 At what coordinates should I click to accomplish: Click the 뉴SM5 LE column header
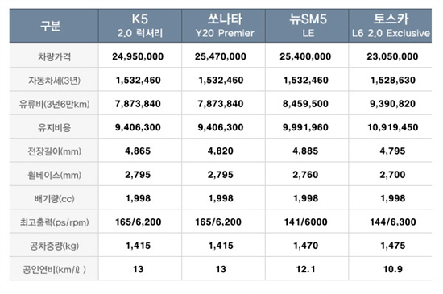click(x=307, y=26)
